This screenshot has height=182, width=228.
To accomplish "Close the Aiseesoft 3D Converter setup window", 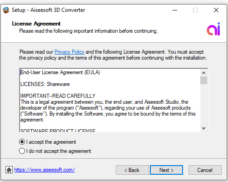I will 216,10.
